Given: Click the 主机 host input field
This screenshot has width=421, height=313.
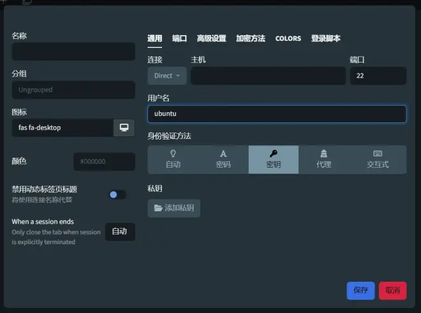Looking at the screenshot, I should [267, 76].
